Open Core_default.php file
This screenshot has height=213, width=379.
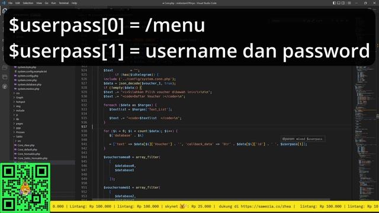[x=27, y=150]
